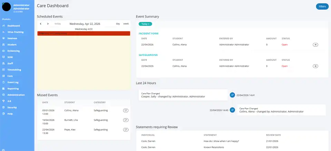Click the Wednesday, Apr 22, 2026 calendar title
Image resolution: width=331 pixels, height=151 pixels.
click(85, 24)
